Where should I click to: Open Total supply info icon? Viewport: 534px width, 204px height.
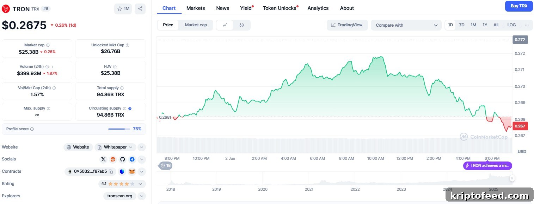click(x=122, y=88)
